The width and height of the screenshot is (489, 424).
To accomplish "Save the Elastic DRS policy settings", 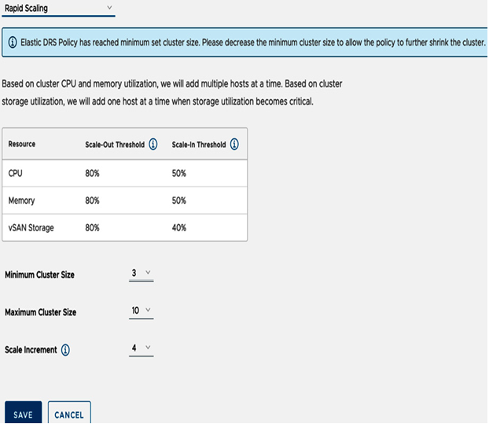I will pos(23,412).
